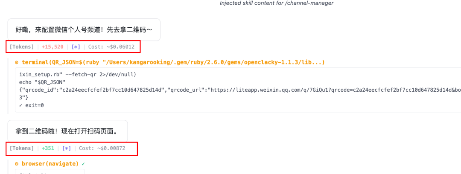Image resolution: width=461 pixels, height=174 pixels.
Task: Click the [*] marker beside +351
Action: 67,148
